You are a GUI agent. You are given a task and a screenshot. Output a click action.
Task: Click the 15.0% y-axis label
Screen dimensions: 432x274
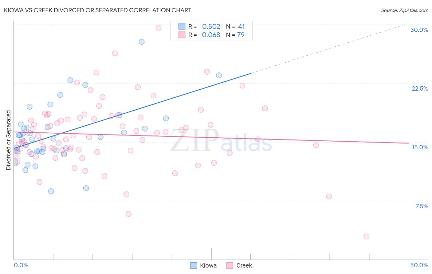click(420, 147)
